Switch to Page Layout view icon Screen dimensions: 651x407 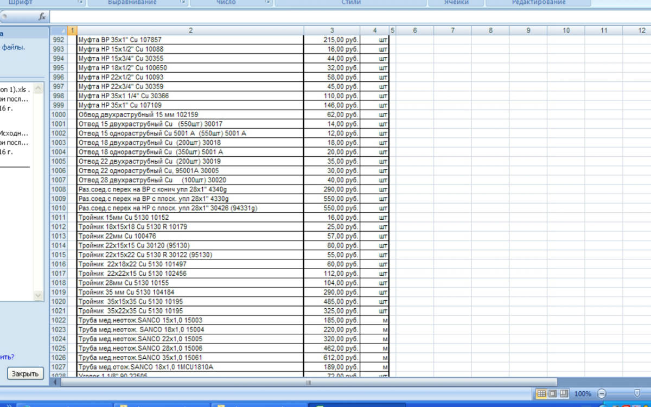pos(552,393)
